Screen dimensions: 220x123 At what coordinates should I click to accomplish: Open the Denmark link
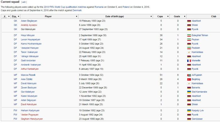point(77,10)
